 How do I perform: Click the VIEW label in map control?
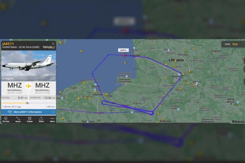pyautogui.click(x=227, y=44)
